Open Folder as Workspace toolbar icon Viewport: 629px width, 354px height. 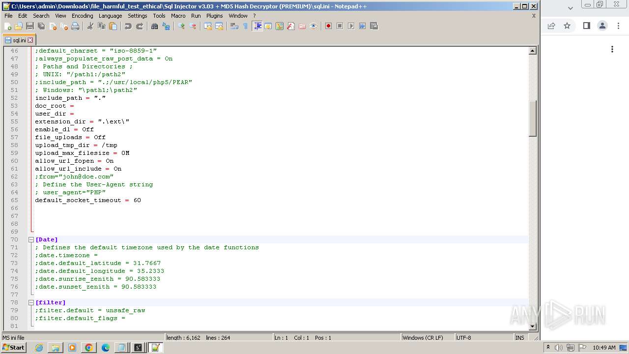coord(302,26)
